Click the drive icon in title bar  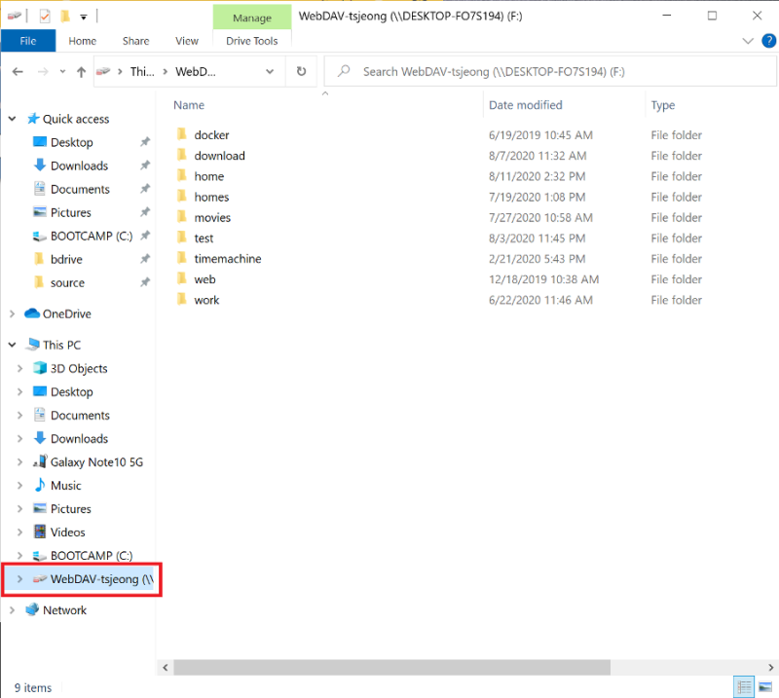pyautogui.click(x=15, y=16)
